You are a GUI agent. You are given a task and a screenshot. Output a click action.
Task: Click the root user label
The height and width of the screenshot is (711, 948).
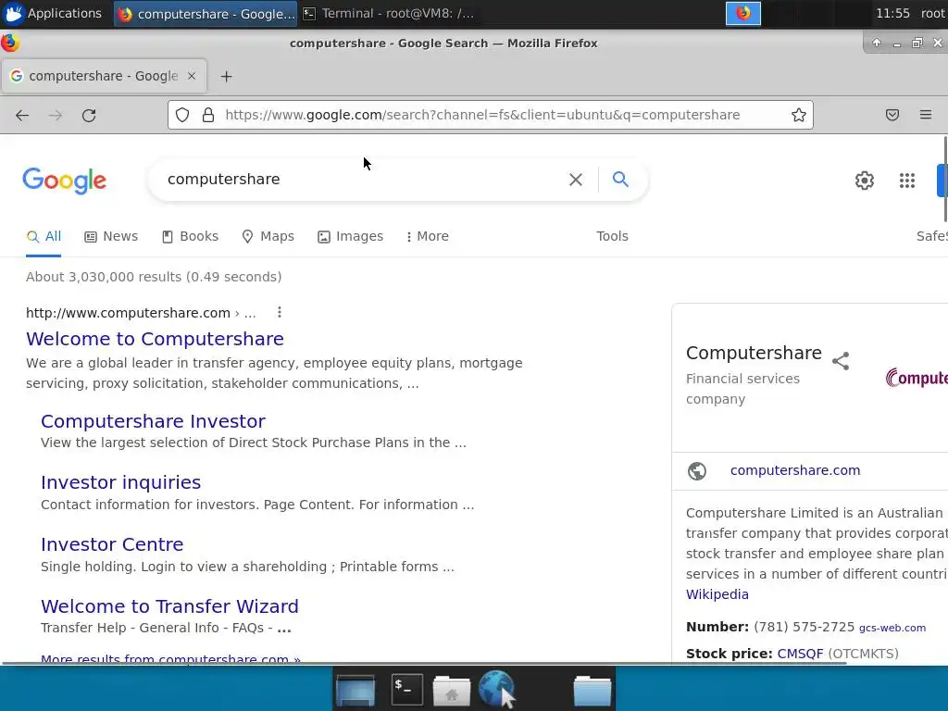tap(933, 13)
